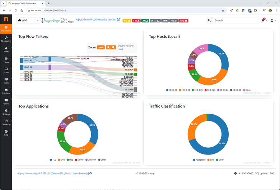Click the gray 160 flows badge
This screenshot has height=190, width=280.
[173, 21]
